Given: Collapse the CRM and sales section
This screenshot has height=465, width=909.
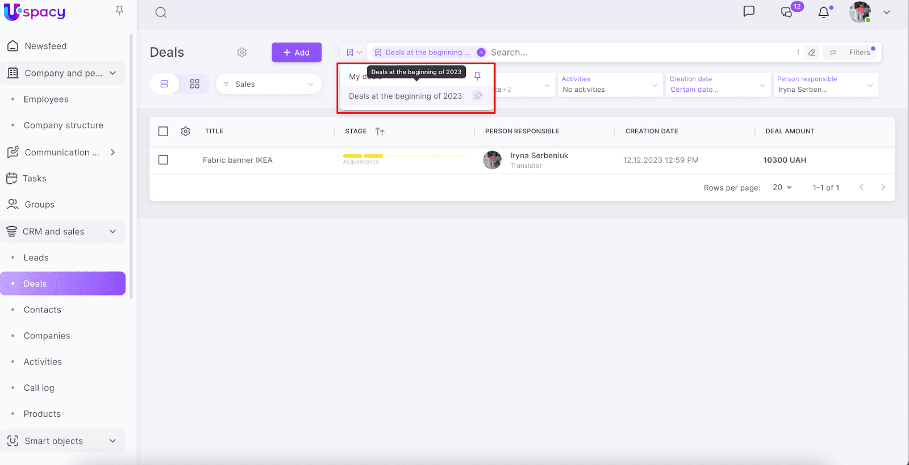Looking at the screenshot, I should [112, 231].
